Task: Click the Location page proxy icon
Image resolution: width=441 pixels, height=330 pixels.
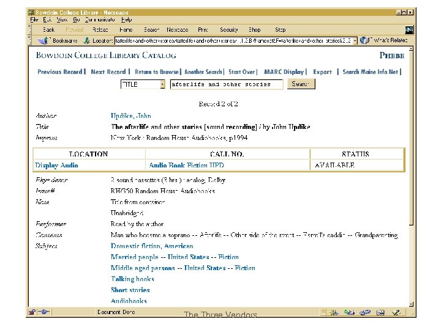Action: (86, 41)
